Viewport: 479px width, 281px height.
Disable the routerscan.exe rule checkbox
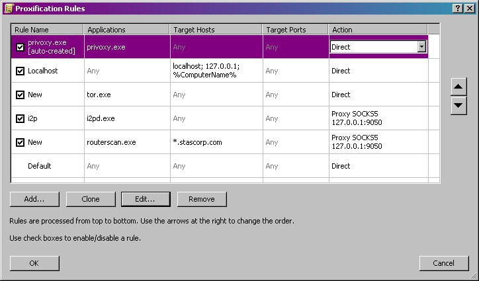(20, 142)
